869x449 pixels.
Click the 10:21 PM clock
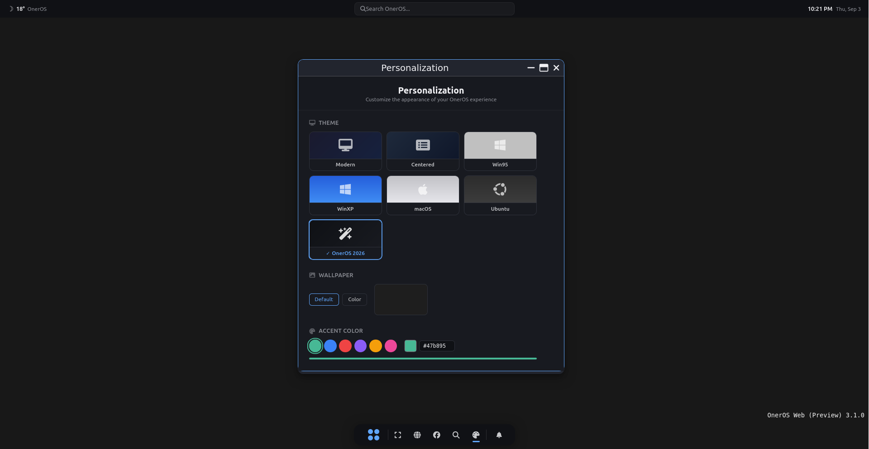820,9
